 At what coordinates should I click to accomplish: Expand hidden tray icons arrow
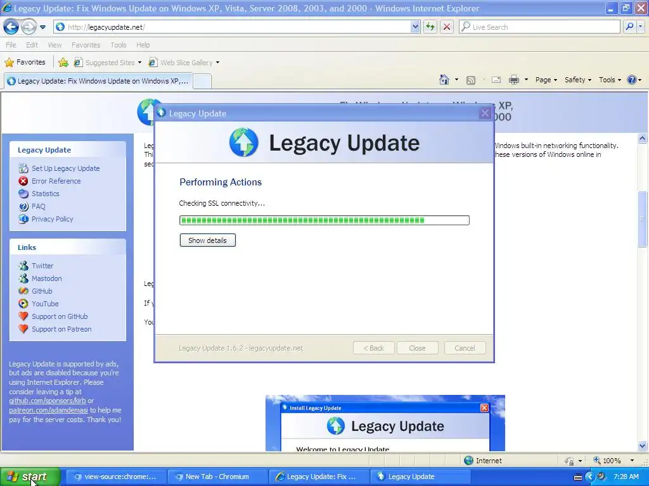coord(590,477)
